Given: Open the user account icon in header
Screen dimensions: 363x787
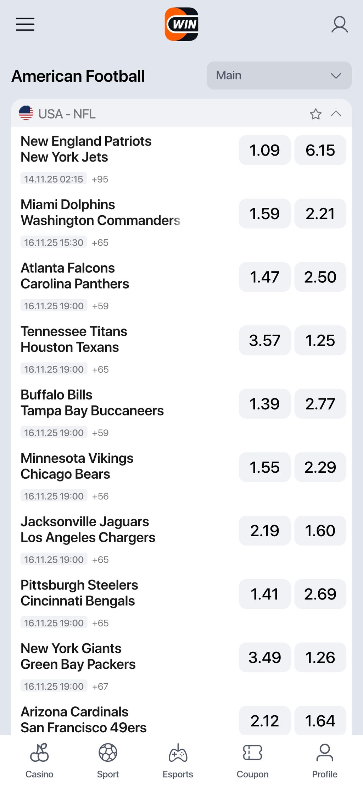Looking at the screenshot, I should (x=339, y=24).
